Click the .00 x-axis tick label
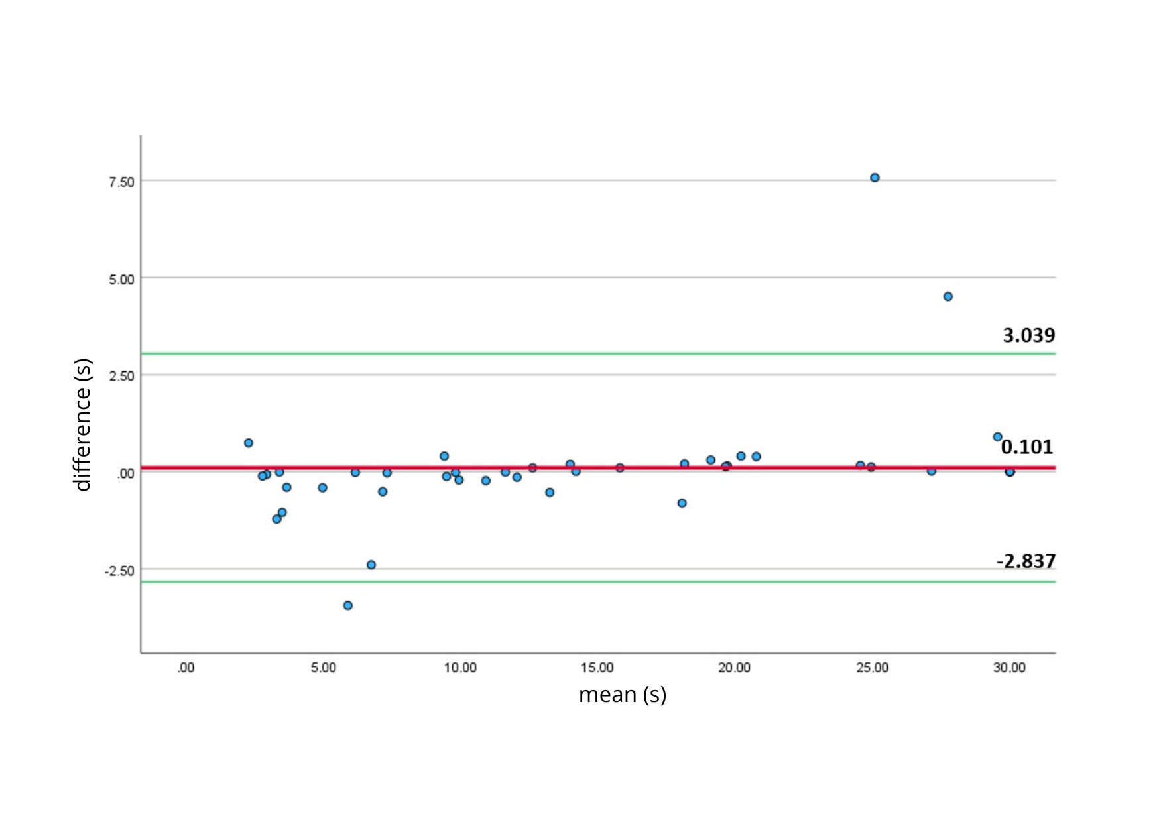This screenshot has width=1159, height=822. tap(186, 669)
